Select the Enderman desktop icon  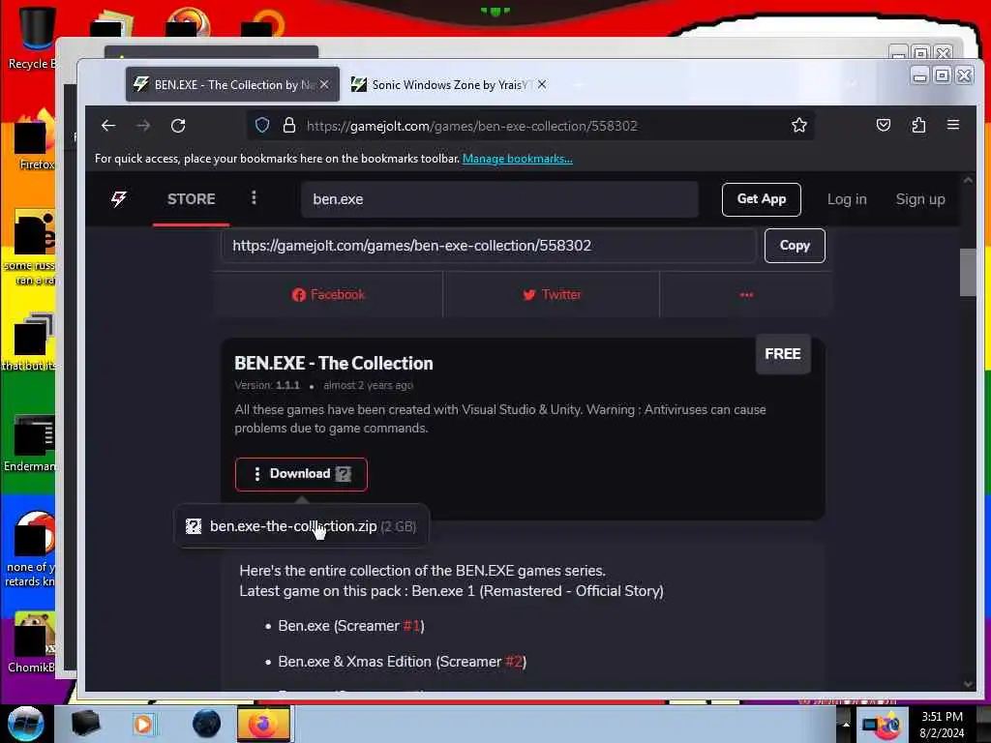[x=30, y=443]
